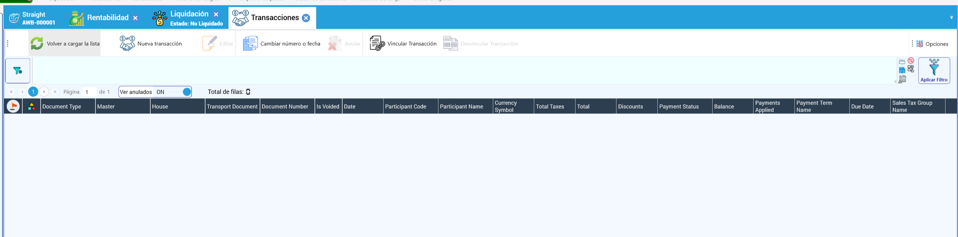Screen dimensions: 958x237
Task: Go to the first page
Action: (11, 92)
